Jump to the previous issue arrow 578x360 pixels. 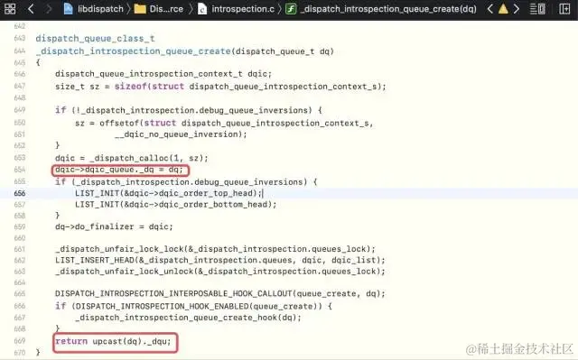point(489,8)
